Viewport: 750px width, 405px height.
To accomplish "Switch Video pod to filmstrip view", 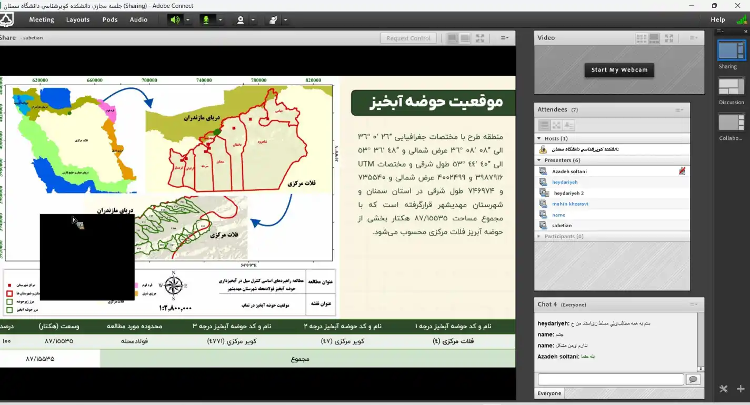I will click(654, 38).
